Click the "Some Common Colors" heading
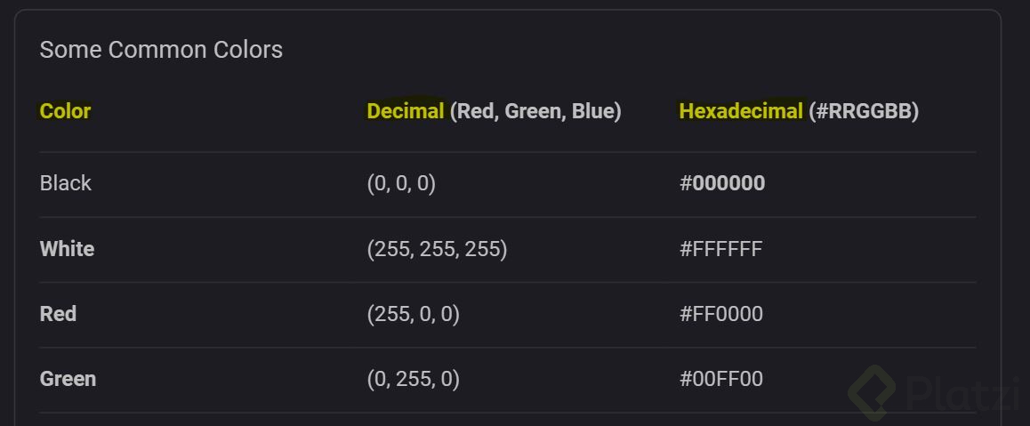This screenshot has height=426, width=1030. pos(161,50)
